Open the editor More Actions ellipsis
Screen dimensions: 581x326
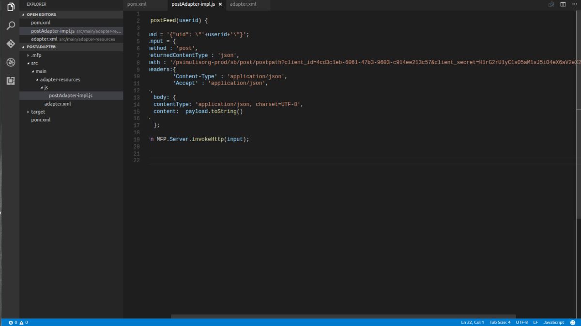575,4
